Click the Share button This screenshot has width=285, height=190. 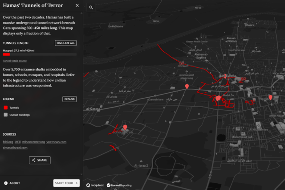[x=40, y=160]
